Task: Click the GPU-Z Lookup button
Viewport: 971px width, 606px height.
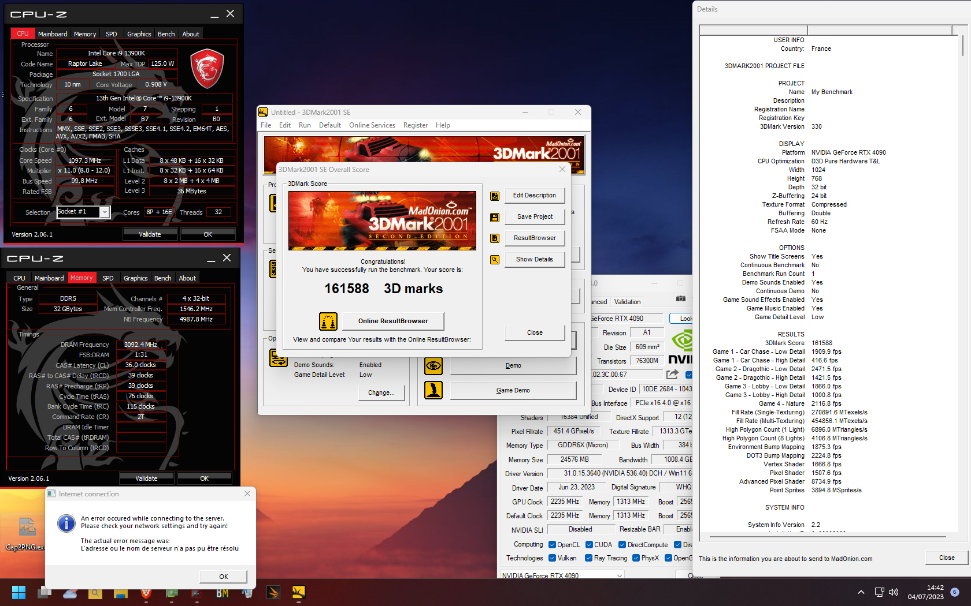Action: (x=681, y=319)
